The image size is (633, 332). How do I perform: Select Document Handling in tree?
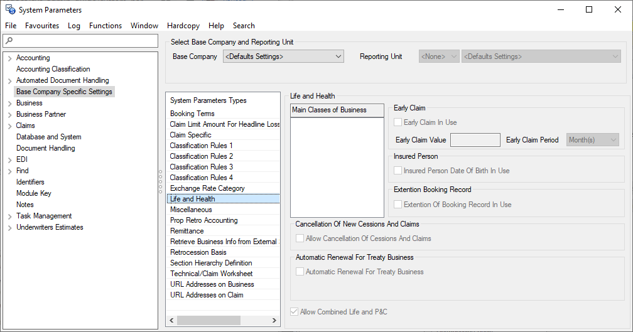click(x=45, y=148)
